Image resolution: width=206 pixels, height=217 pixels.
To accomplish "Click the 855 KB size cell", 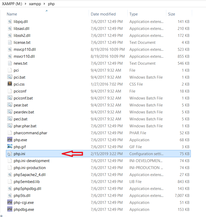I will [183, 56].
